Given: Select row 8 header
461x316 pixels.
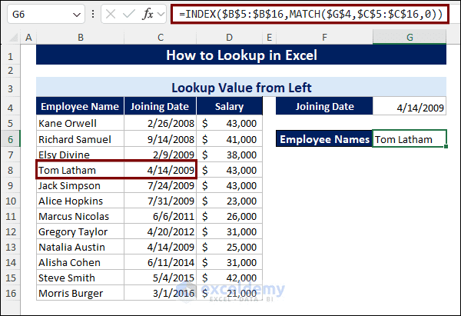Looking at the screenshot, I should point(10,170).
